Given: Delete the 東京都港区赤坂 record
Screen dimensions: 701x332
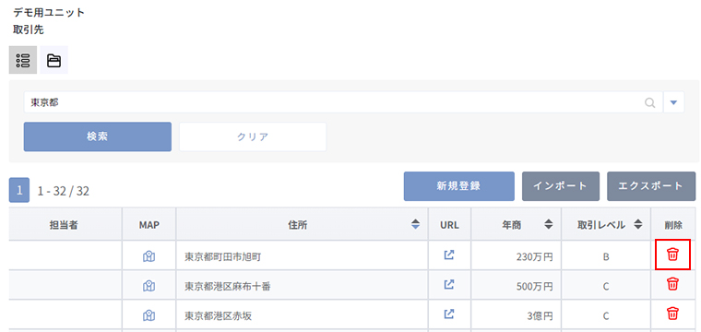Looking at the screenshot, I should click(672, 314).
